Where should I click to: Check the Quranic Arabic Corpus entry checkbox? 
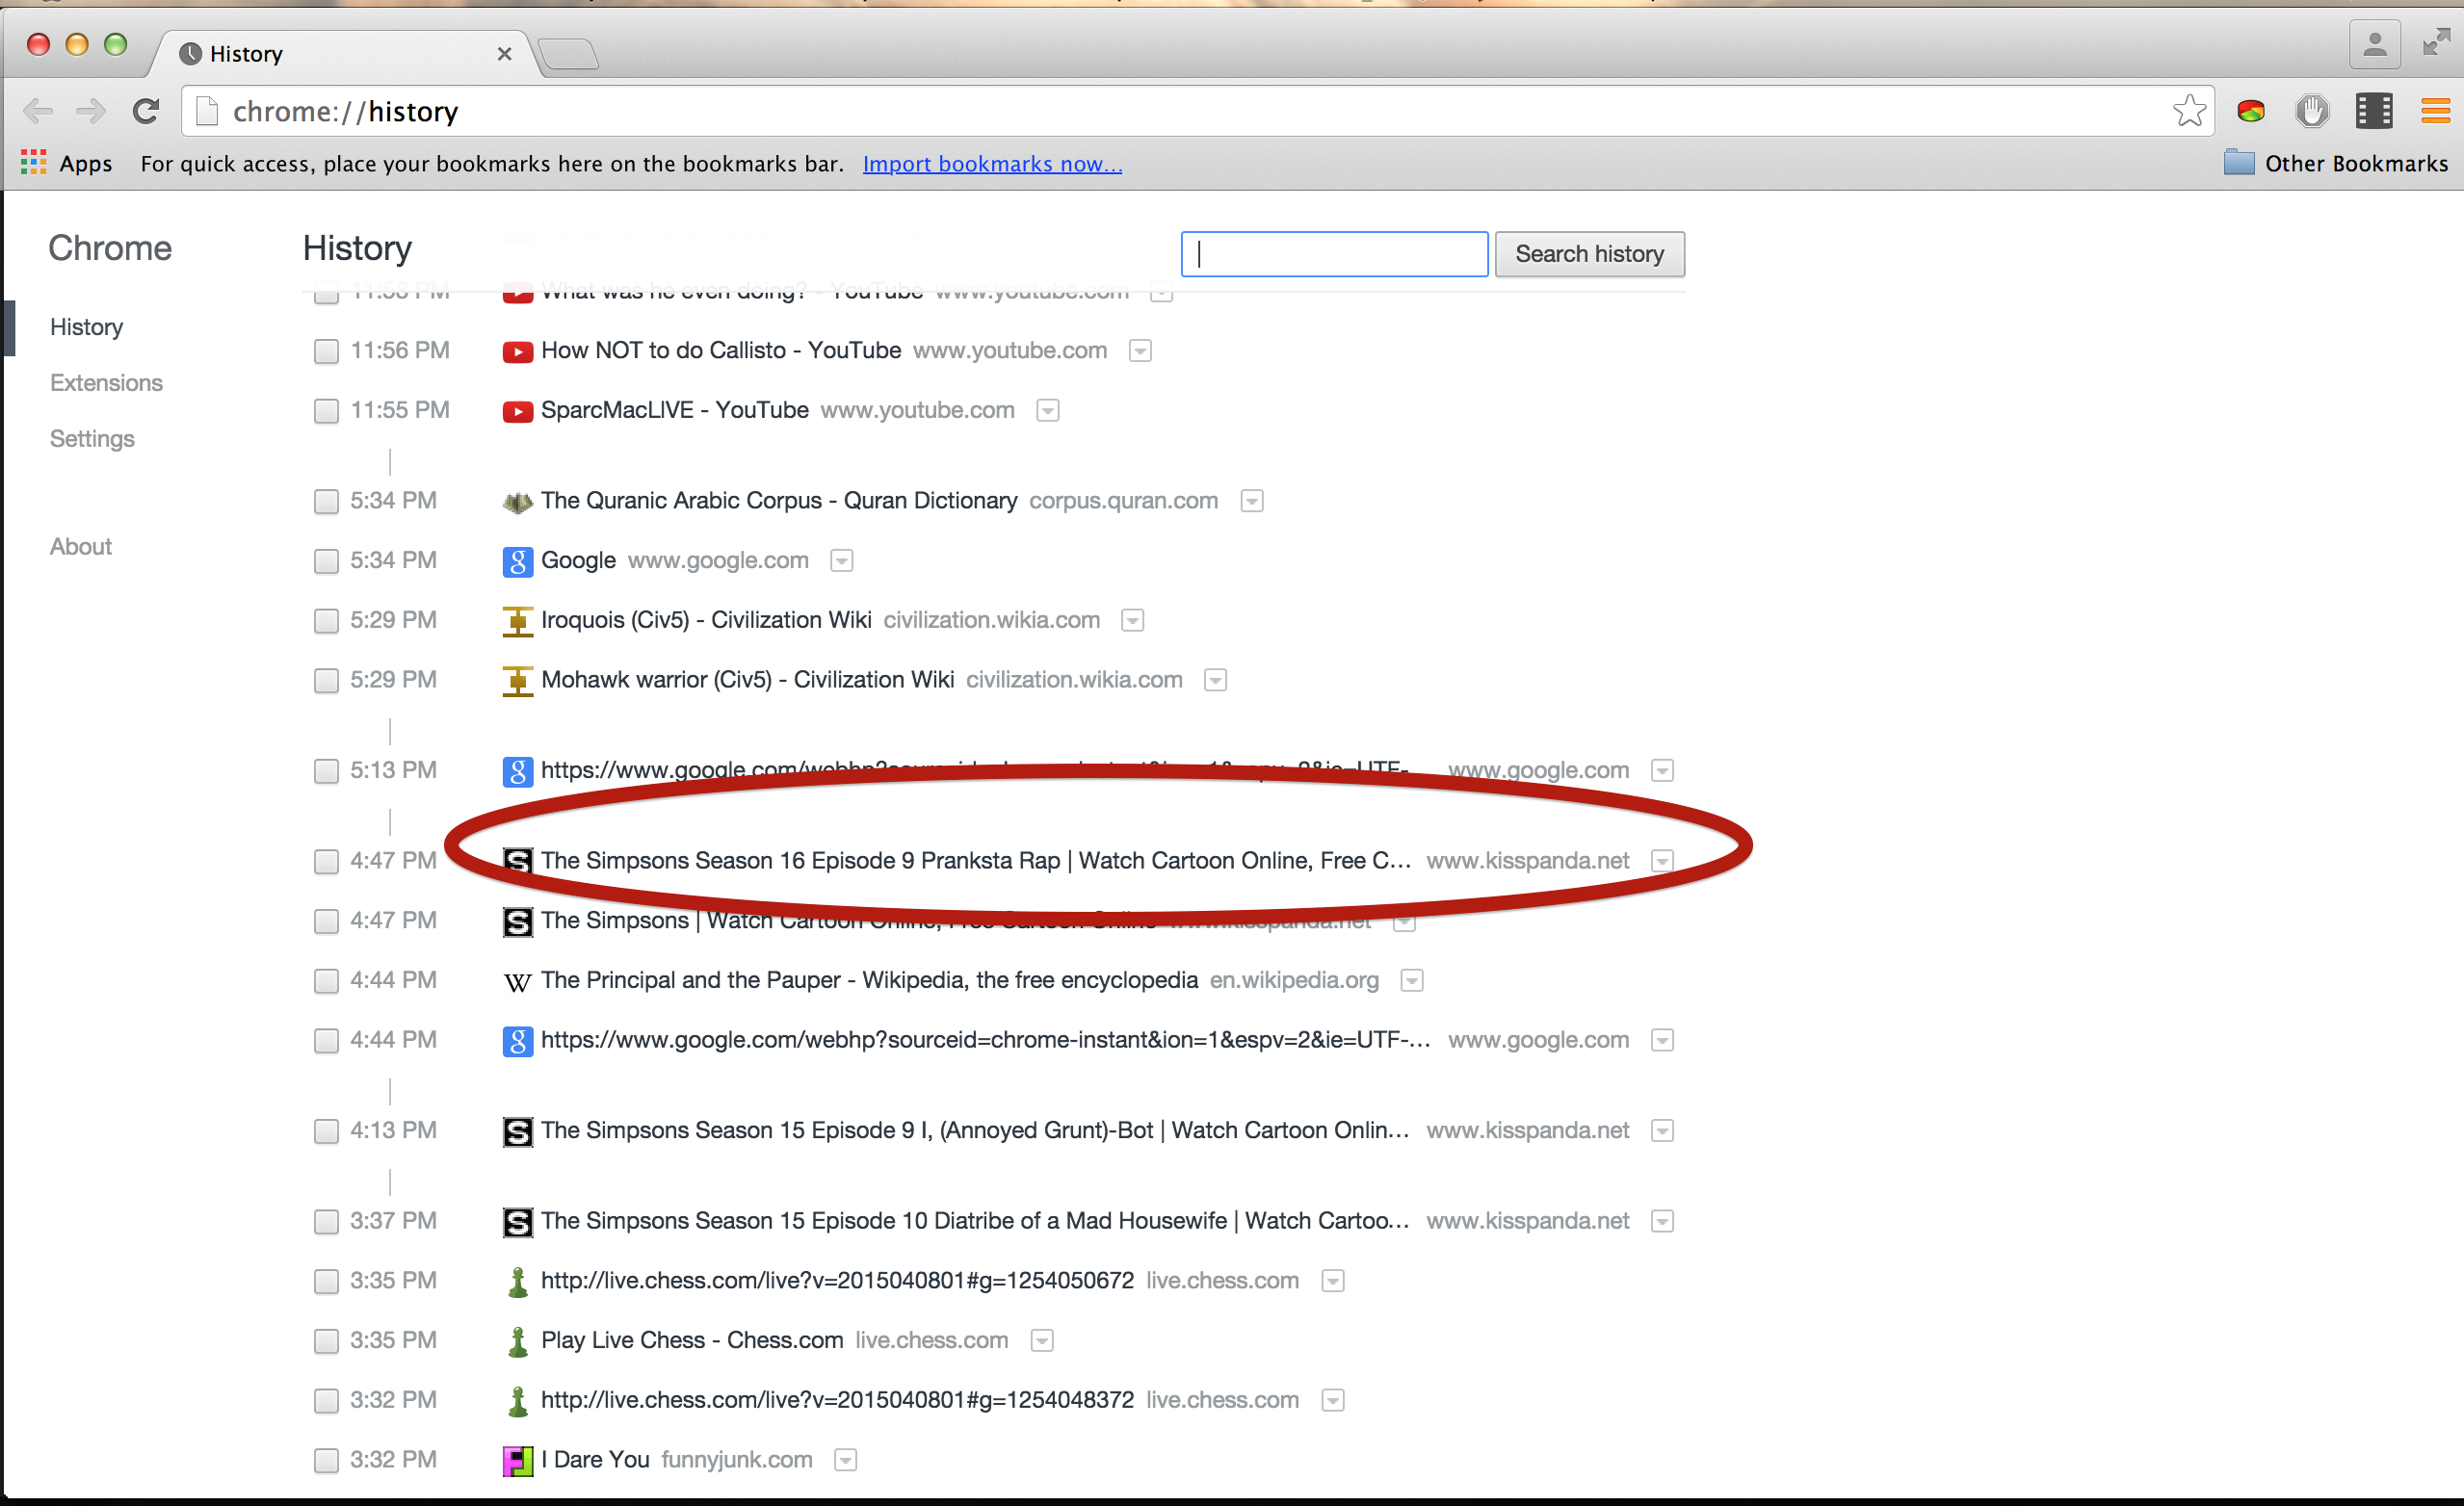click(326, 501)
